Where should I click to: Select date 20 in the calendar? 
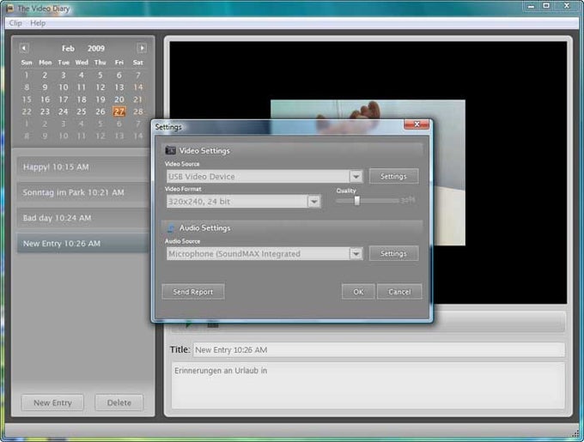coord(119,100)
